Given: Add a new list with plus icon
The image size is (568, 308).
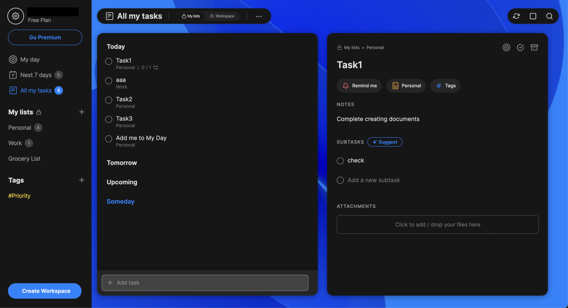Looking at the screenshot, I should tap(82, 112).
